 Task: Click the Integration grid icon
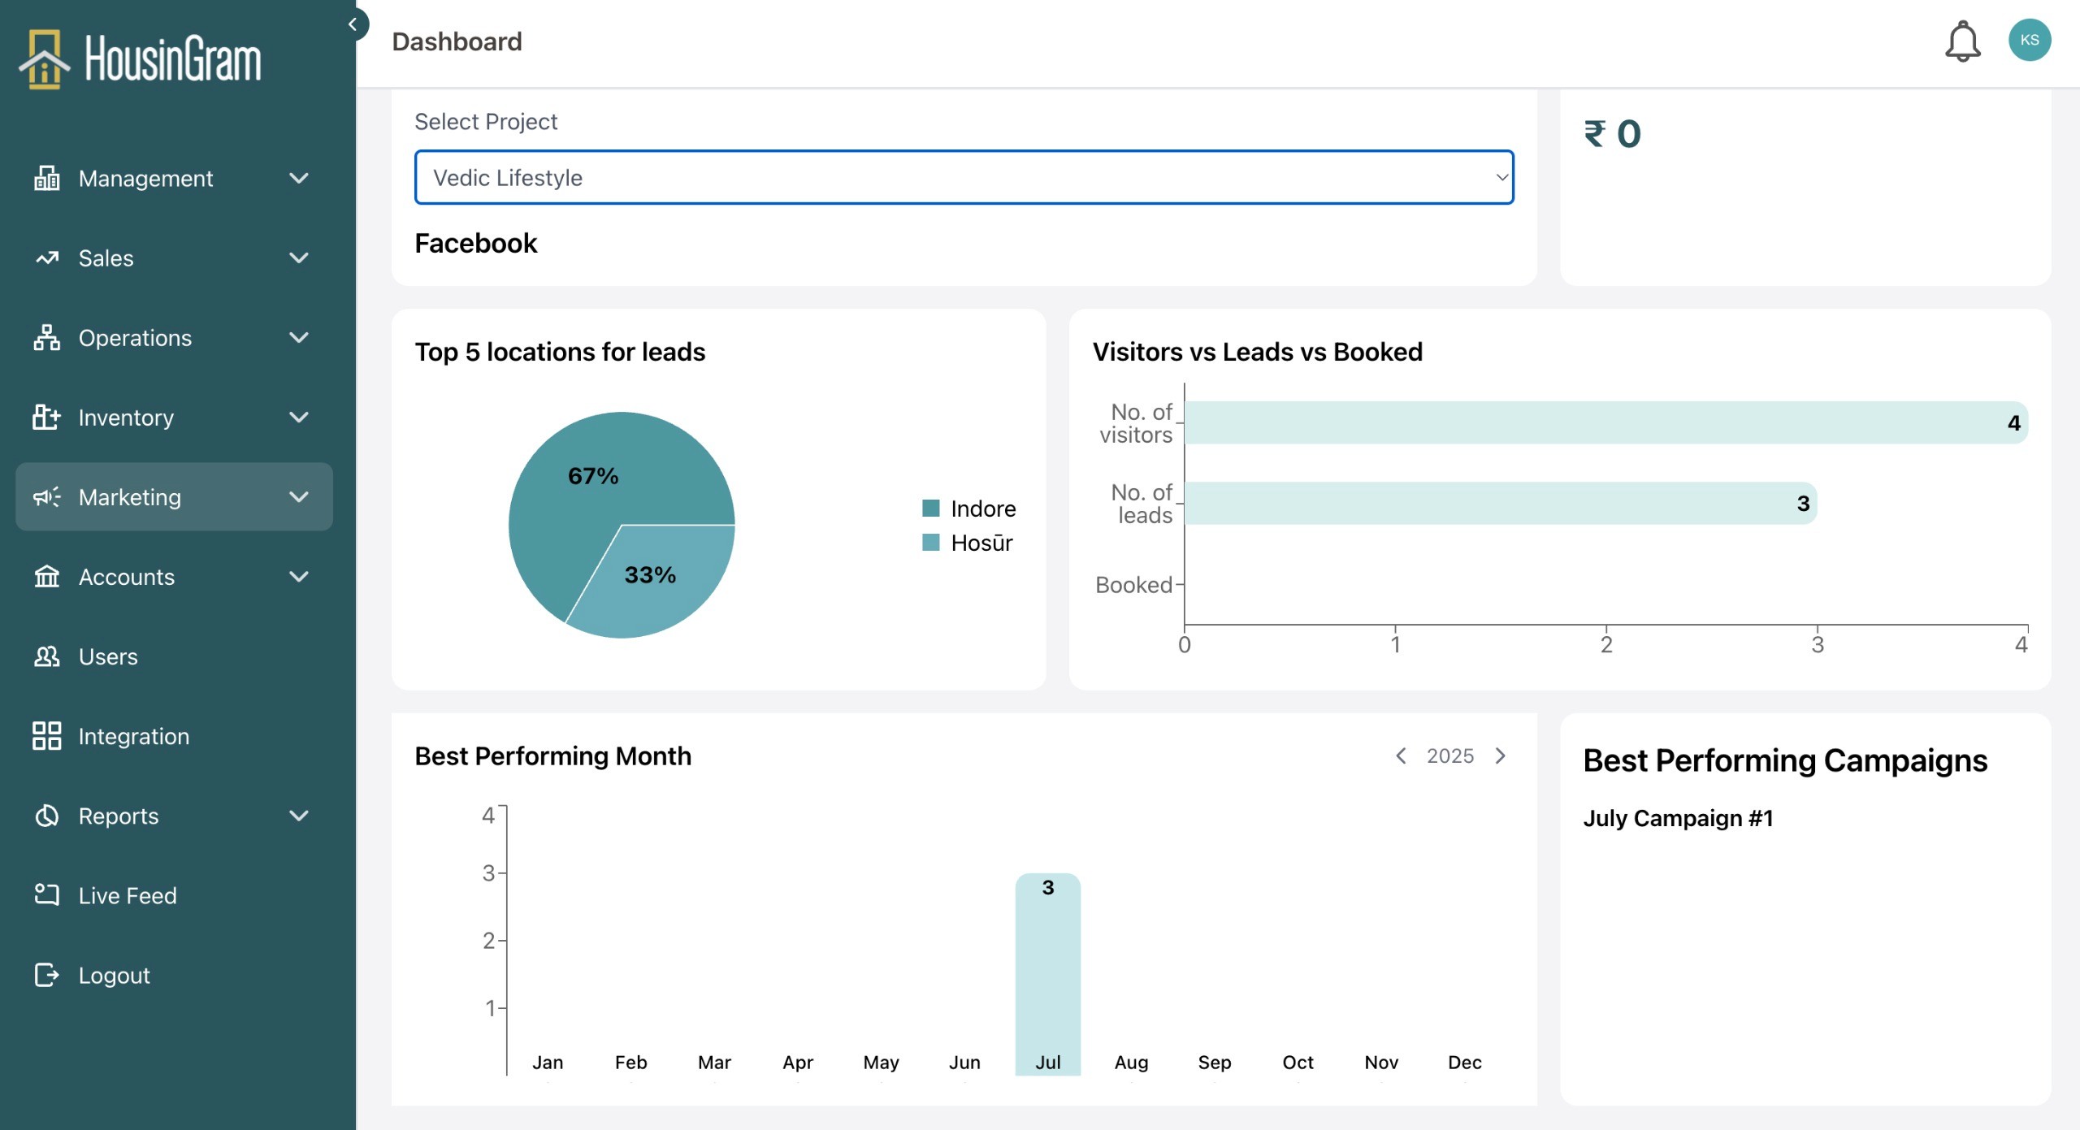pos(46,736)
